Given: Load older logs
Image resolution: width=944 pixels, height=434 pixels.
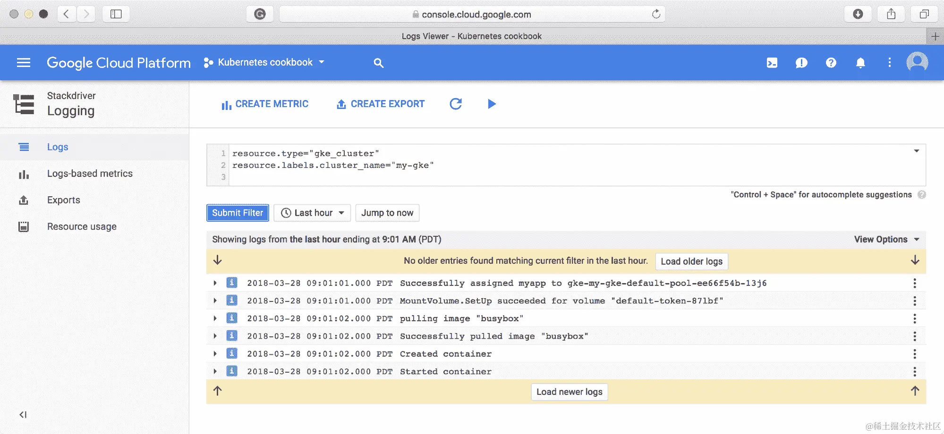Looking at the screenshot, I should click(691, 261).
